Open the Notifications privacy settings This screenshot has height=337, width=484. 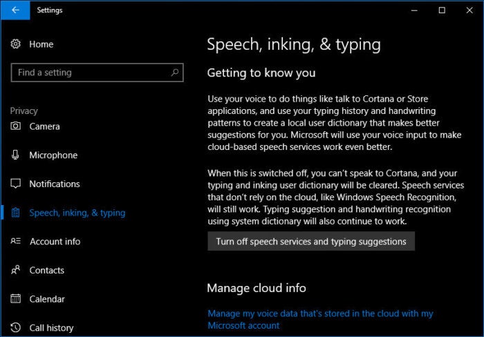pyautogui.click(x=55, y=184)
